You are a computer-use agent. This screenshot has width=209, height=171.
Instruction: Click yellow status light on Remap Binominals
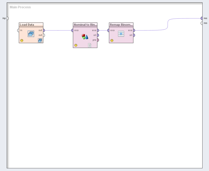112,40
